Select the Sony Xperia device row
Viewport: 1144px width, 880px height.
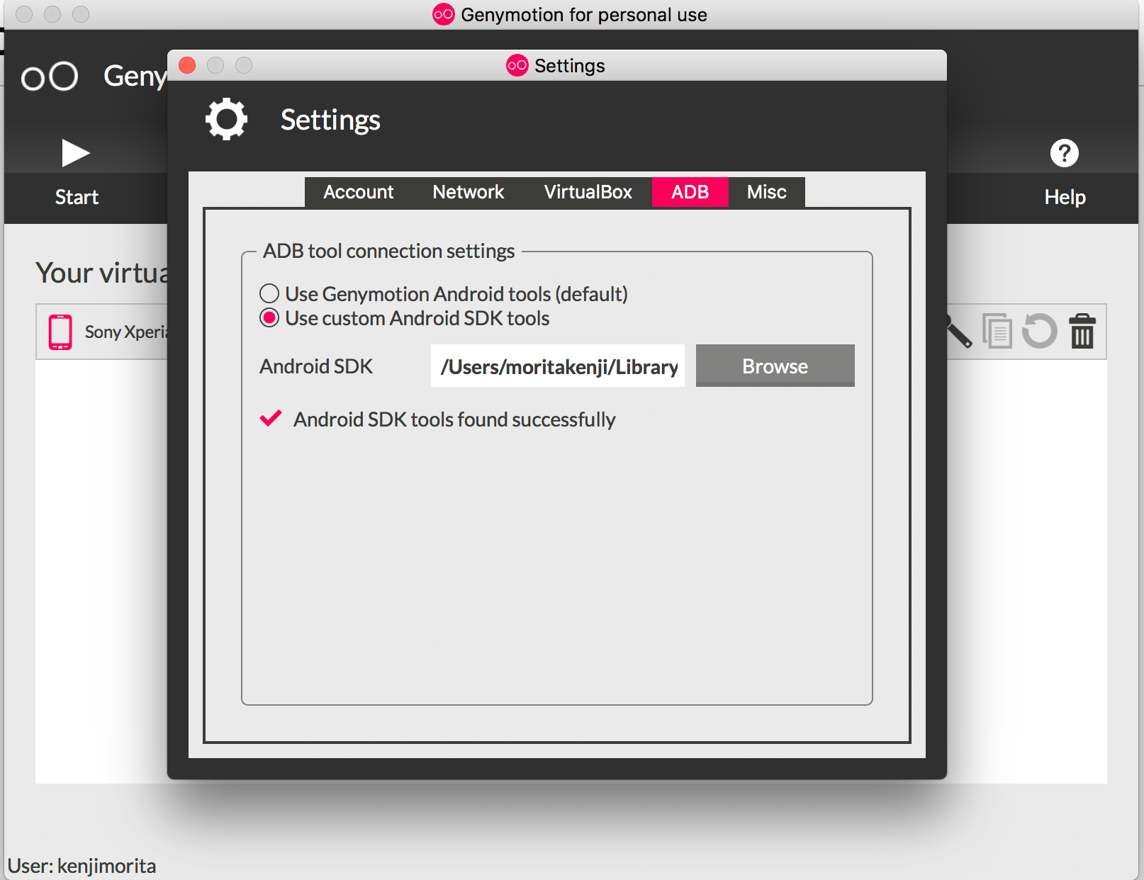(102, 332)
